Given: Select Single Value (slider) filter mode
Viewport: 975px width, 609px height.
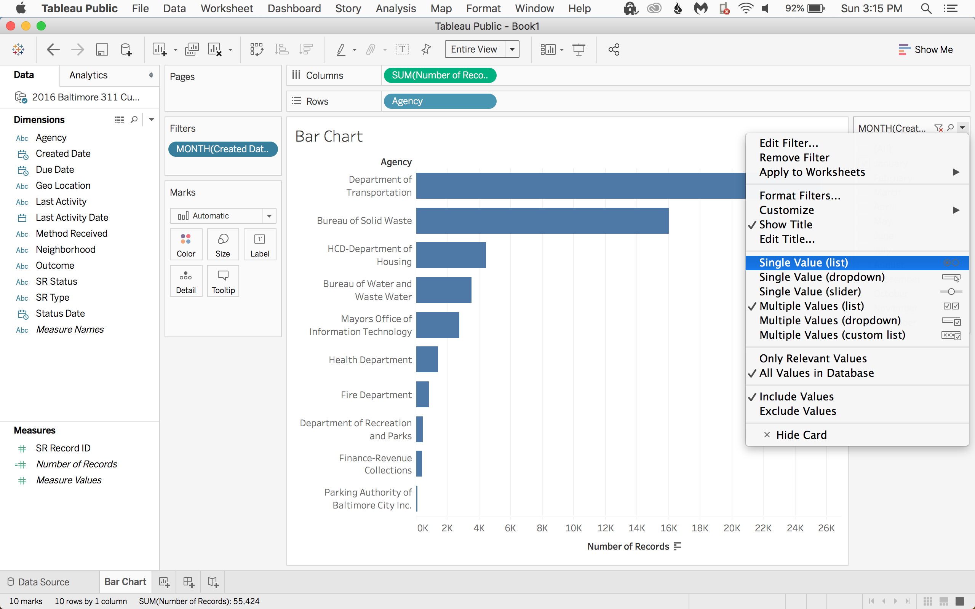Looking at the screenshot, I should pyautogui.click(x=857, y=292).
